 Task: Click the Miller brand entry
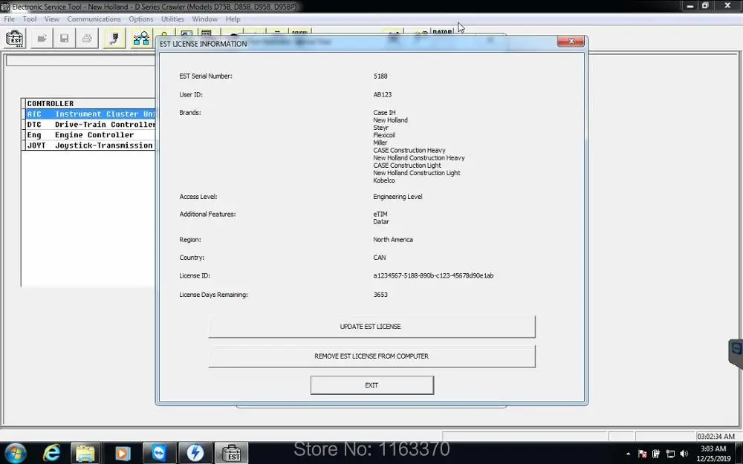point(380,143)
